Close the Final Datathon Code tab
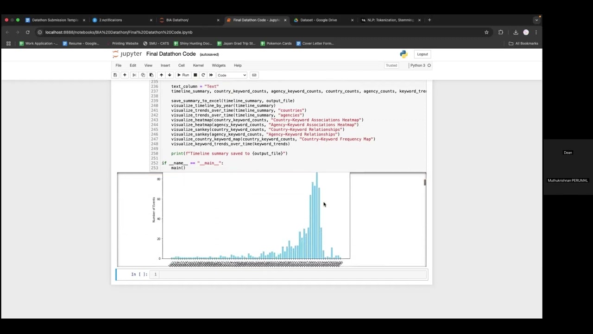Screen dimensions: 593x334 tap(285, 20)
